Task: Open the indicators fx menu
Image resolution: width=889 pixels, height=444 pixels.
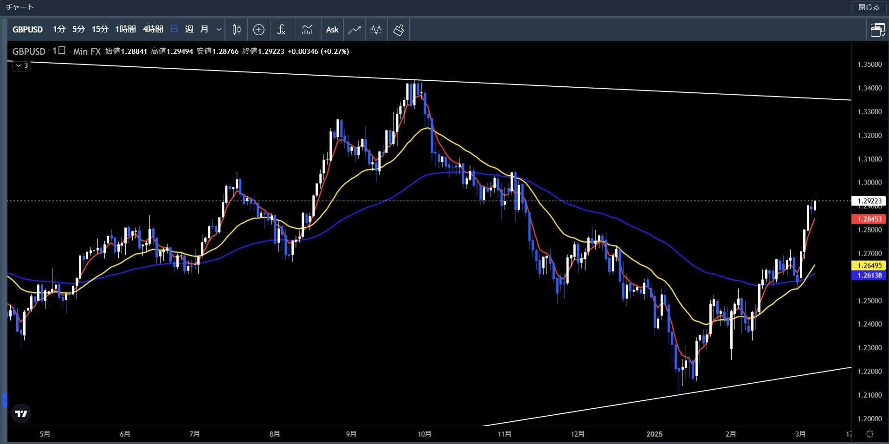Action: click(x=281, y=30)
